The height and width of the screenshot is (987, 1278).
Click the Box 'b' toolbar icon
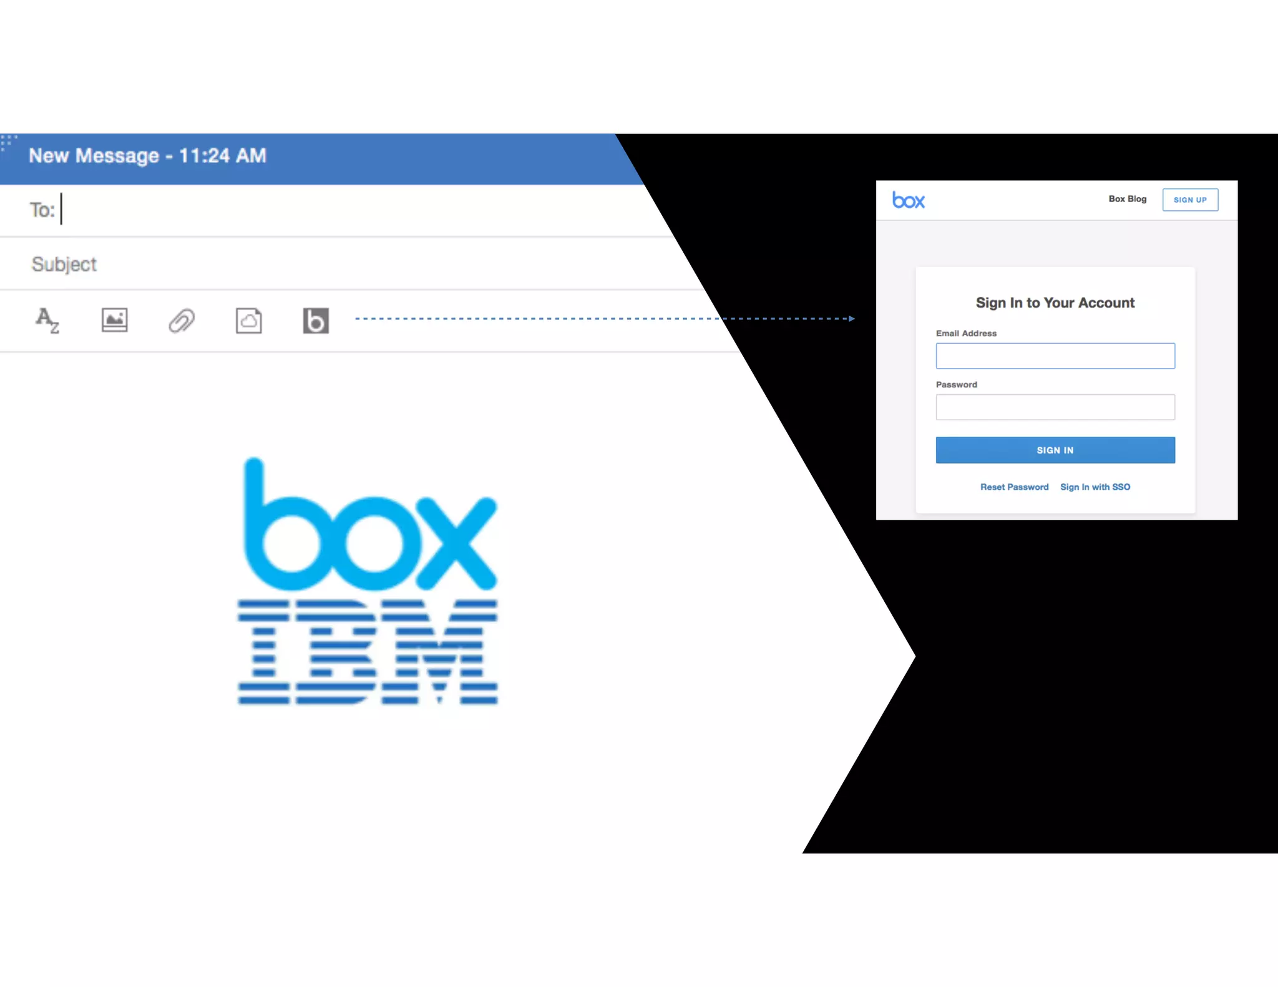[x=316, y=321]
